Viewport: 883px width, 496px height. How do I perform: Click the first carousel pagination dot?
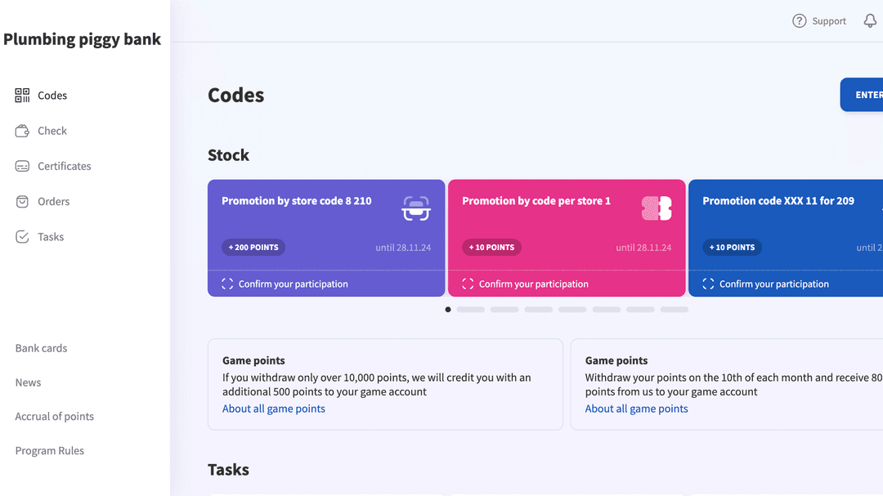point(447,310)
